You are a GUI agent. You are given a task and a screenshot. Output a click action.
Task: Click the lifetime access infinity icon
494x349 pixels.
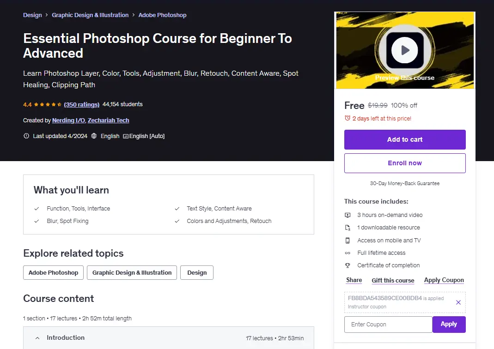[x=348, y=253]
